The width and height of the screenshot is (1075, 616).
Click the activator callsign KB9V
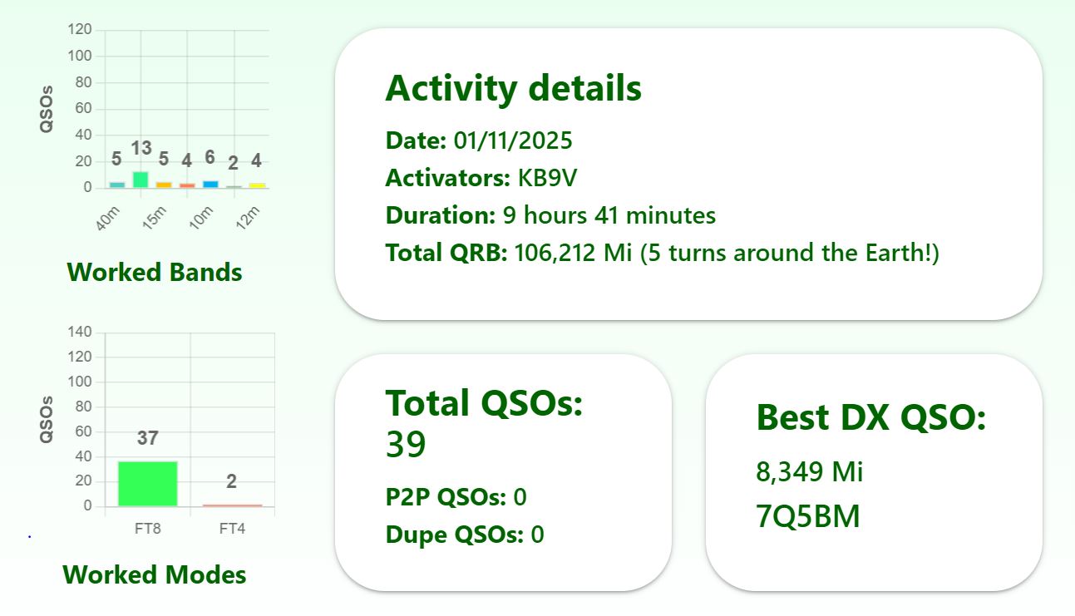coord(546,178)
